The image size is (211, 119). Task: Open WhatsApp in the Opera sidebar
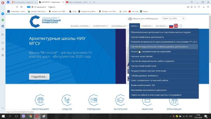(x=3, y=20)
